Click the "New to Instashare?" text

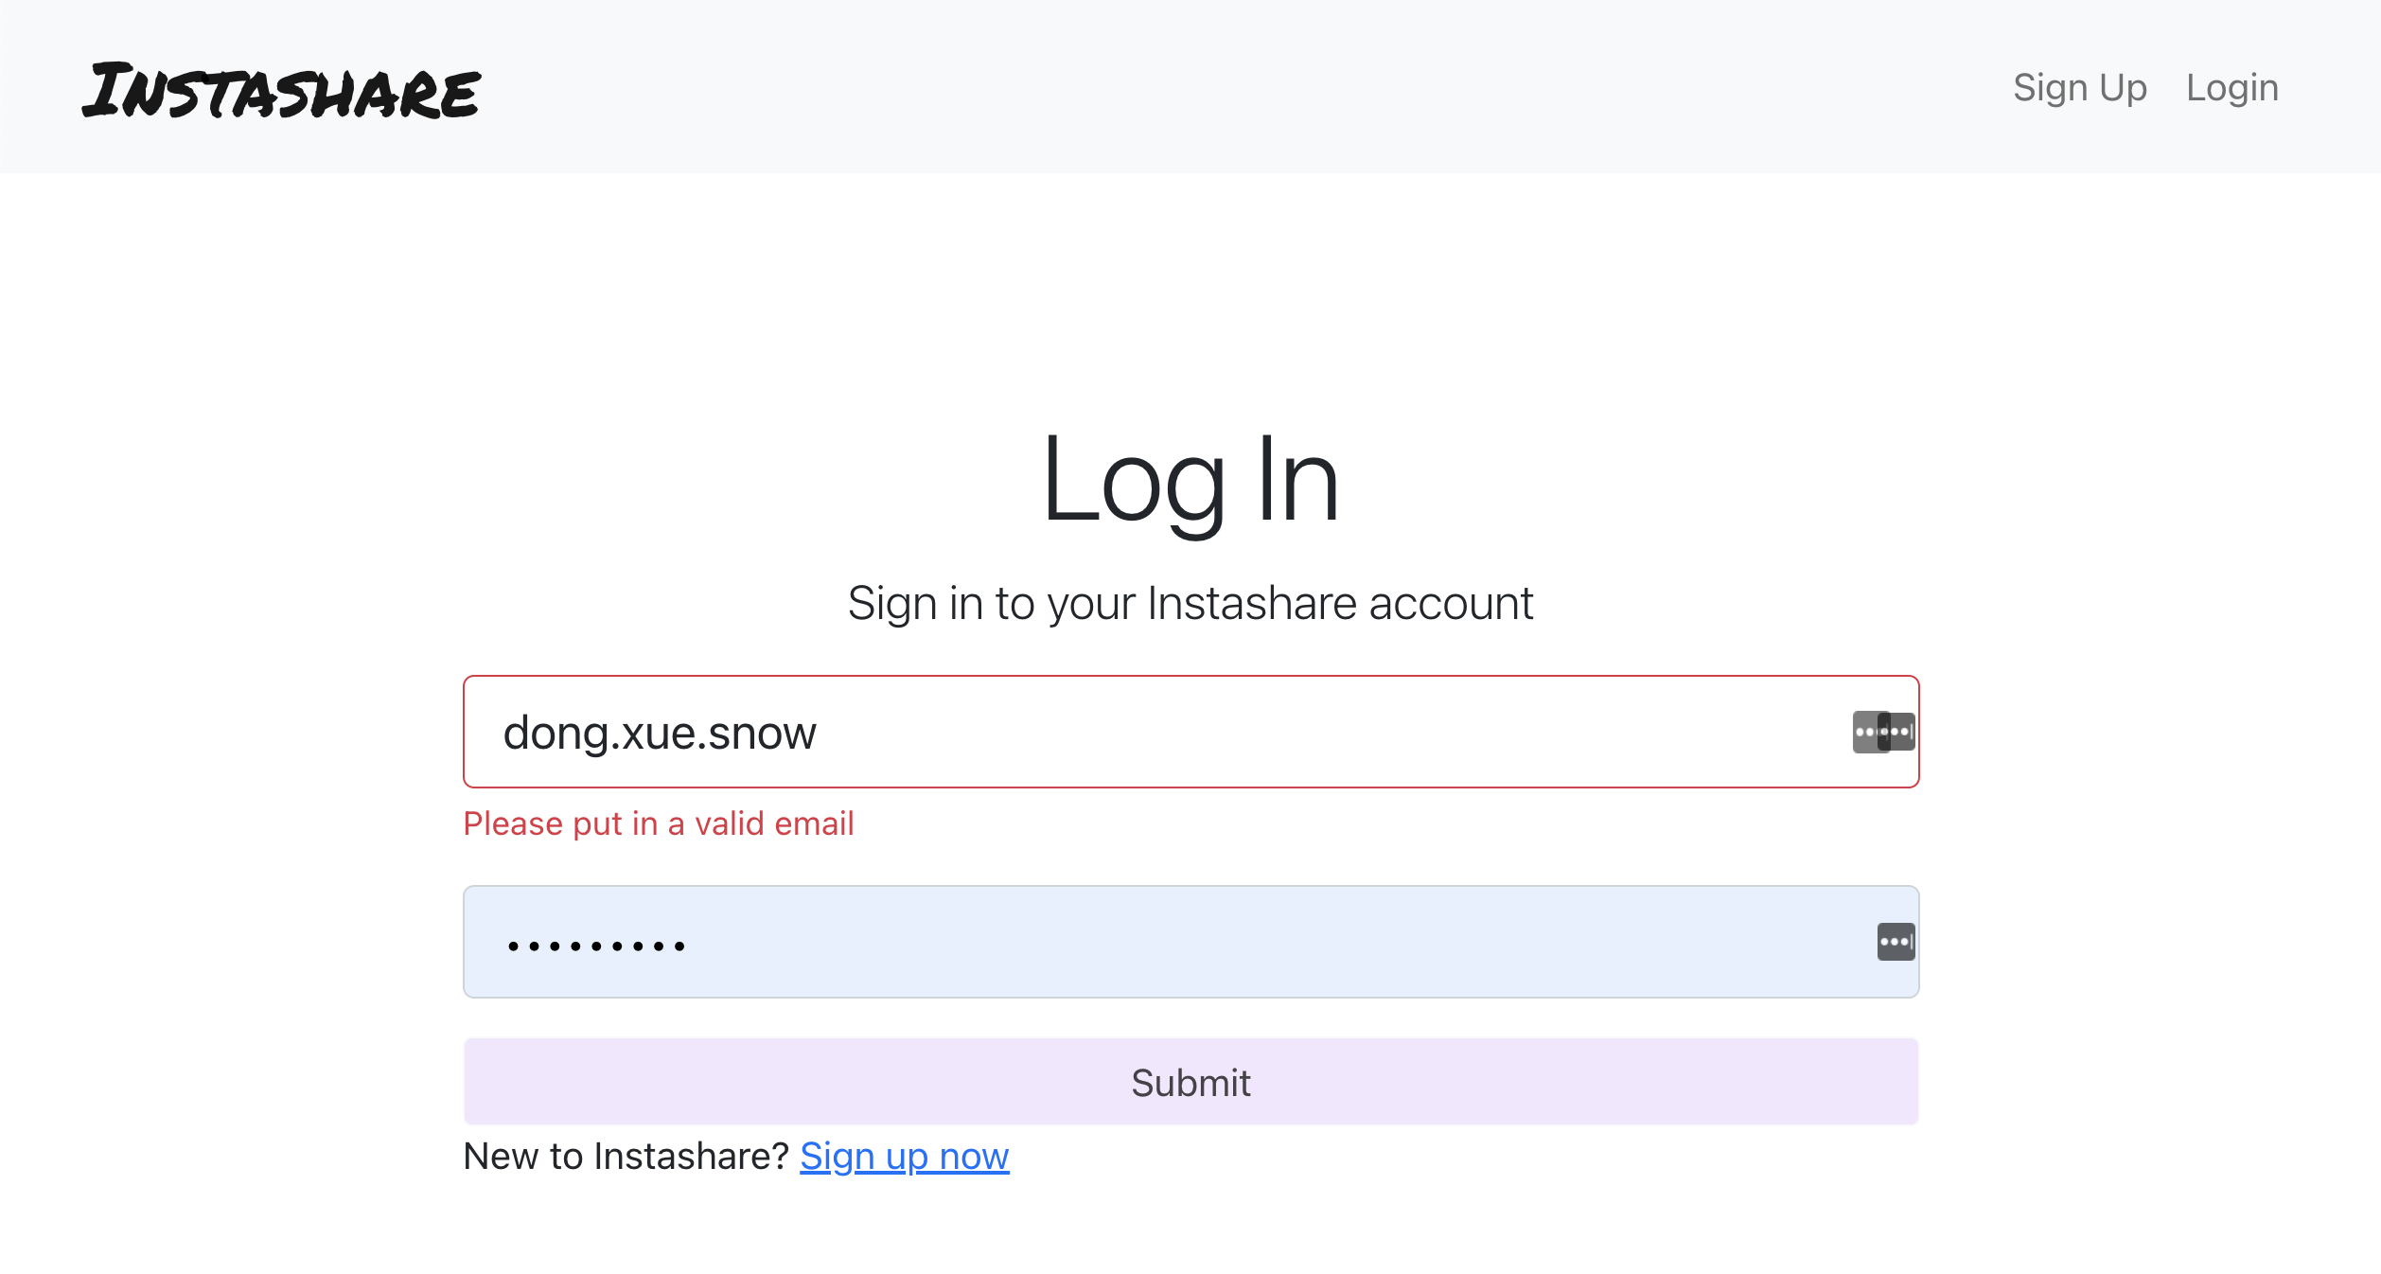[625, 1156]
